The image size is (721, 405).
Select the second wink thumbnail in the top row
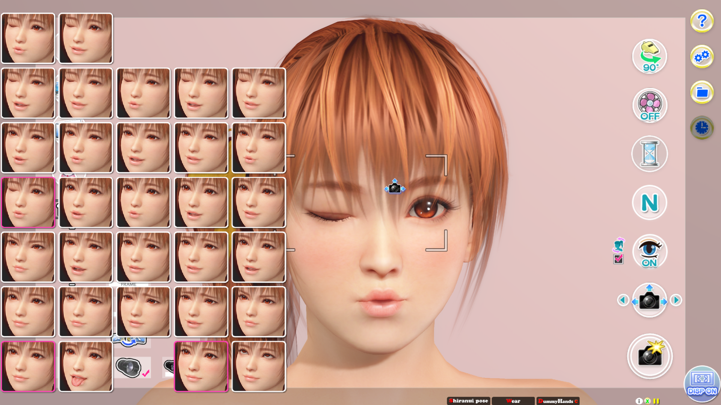tap(86, 38)
